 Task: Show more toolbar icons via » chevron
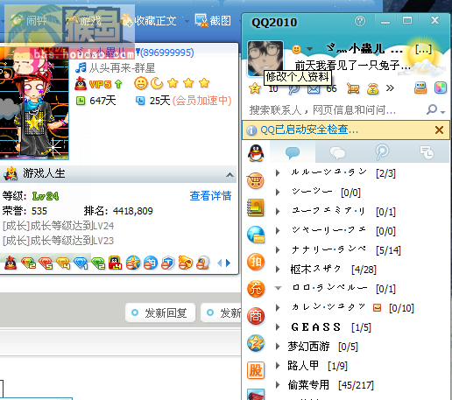click(390, 88)
